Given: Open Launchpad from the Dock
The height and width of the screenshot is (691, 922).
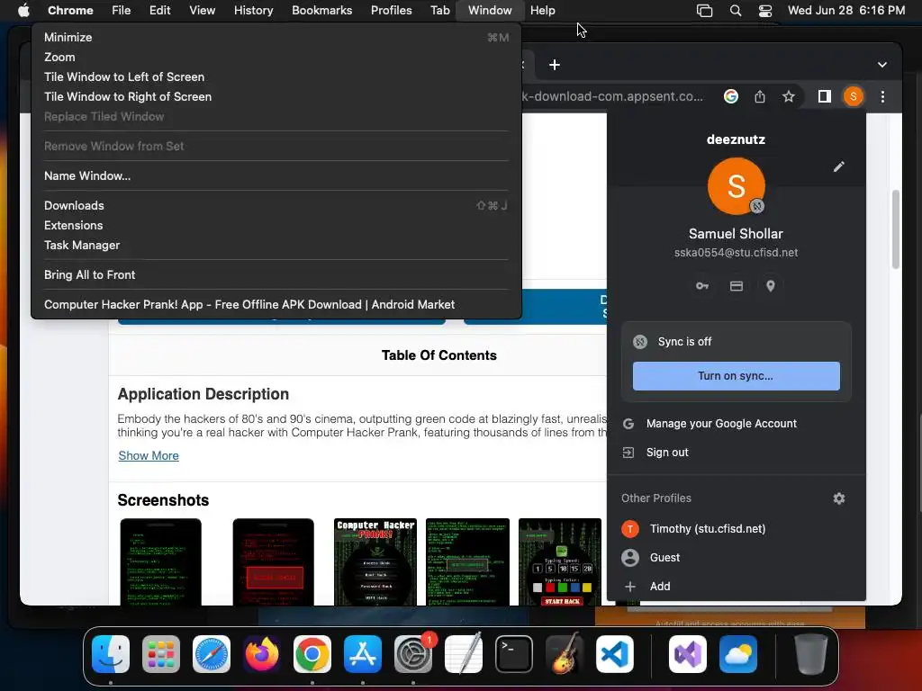Looking at the screenshot, I should pos(161,654).
